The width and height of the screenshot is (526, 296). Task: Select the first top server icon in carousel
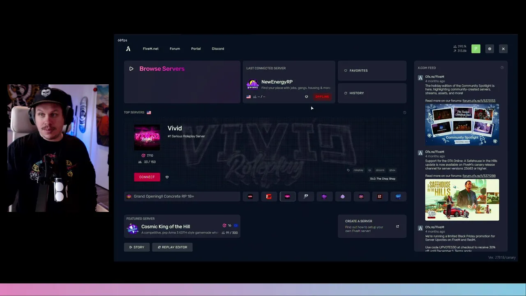coord(250,197)
